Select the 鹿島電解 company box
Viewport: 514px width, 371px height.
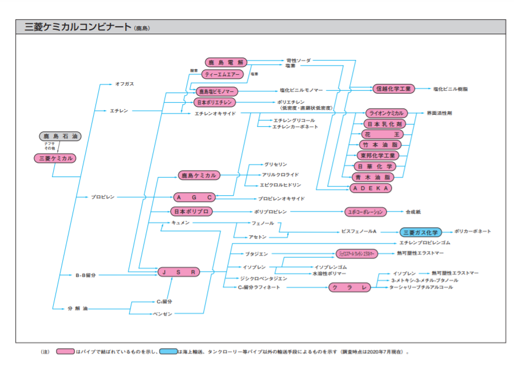pos(226,62)
